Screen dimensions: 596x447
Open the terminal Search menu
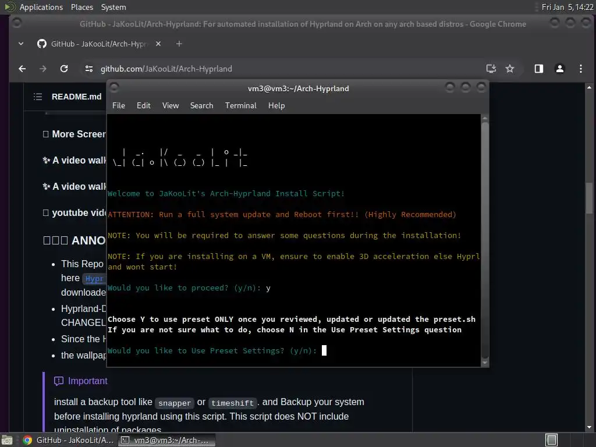click(x=201, y=106)
